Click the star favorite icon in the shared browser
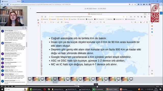The height and width of the screenshot is (91, 163). [x=127, y=17]
